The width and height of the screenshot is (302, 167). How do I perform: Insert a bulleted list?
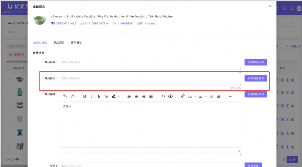click(190, 96)
